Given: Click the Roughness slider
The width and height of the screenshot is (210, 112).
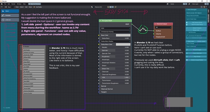Looking at the screenshot, I should (x=115, y=57).
